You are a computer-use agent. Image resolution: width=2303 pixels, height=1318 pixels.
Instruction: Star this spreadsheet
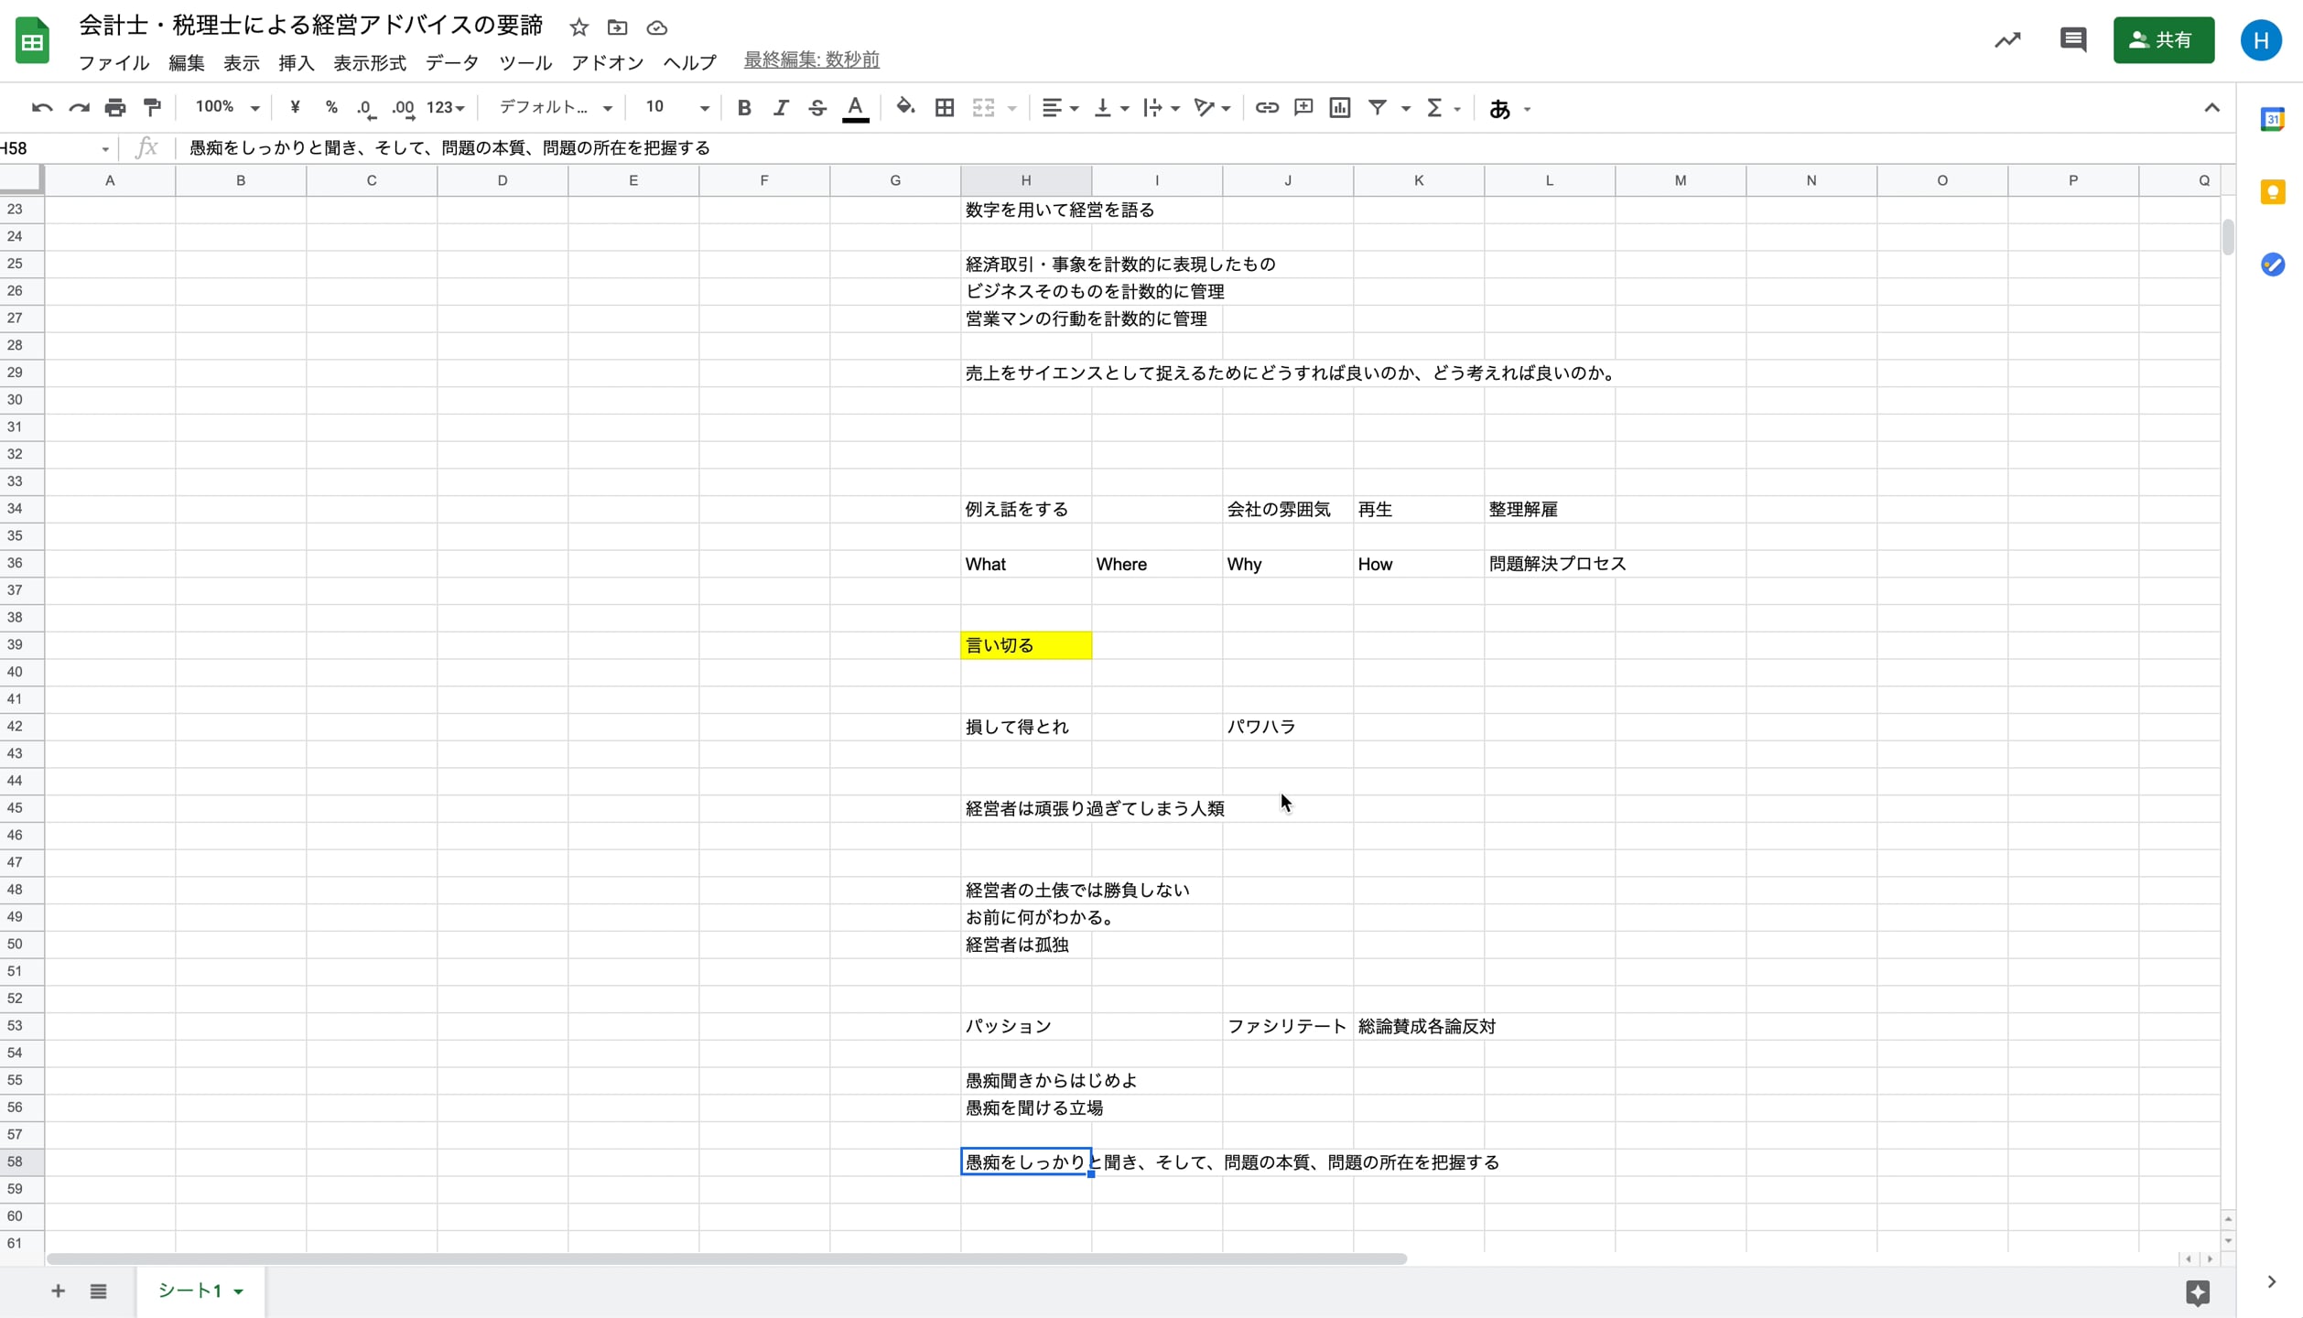[578, 27]
